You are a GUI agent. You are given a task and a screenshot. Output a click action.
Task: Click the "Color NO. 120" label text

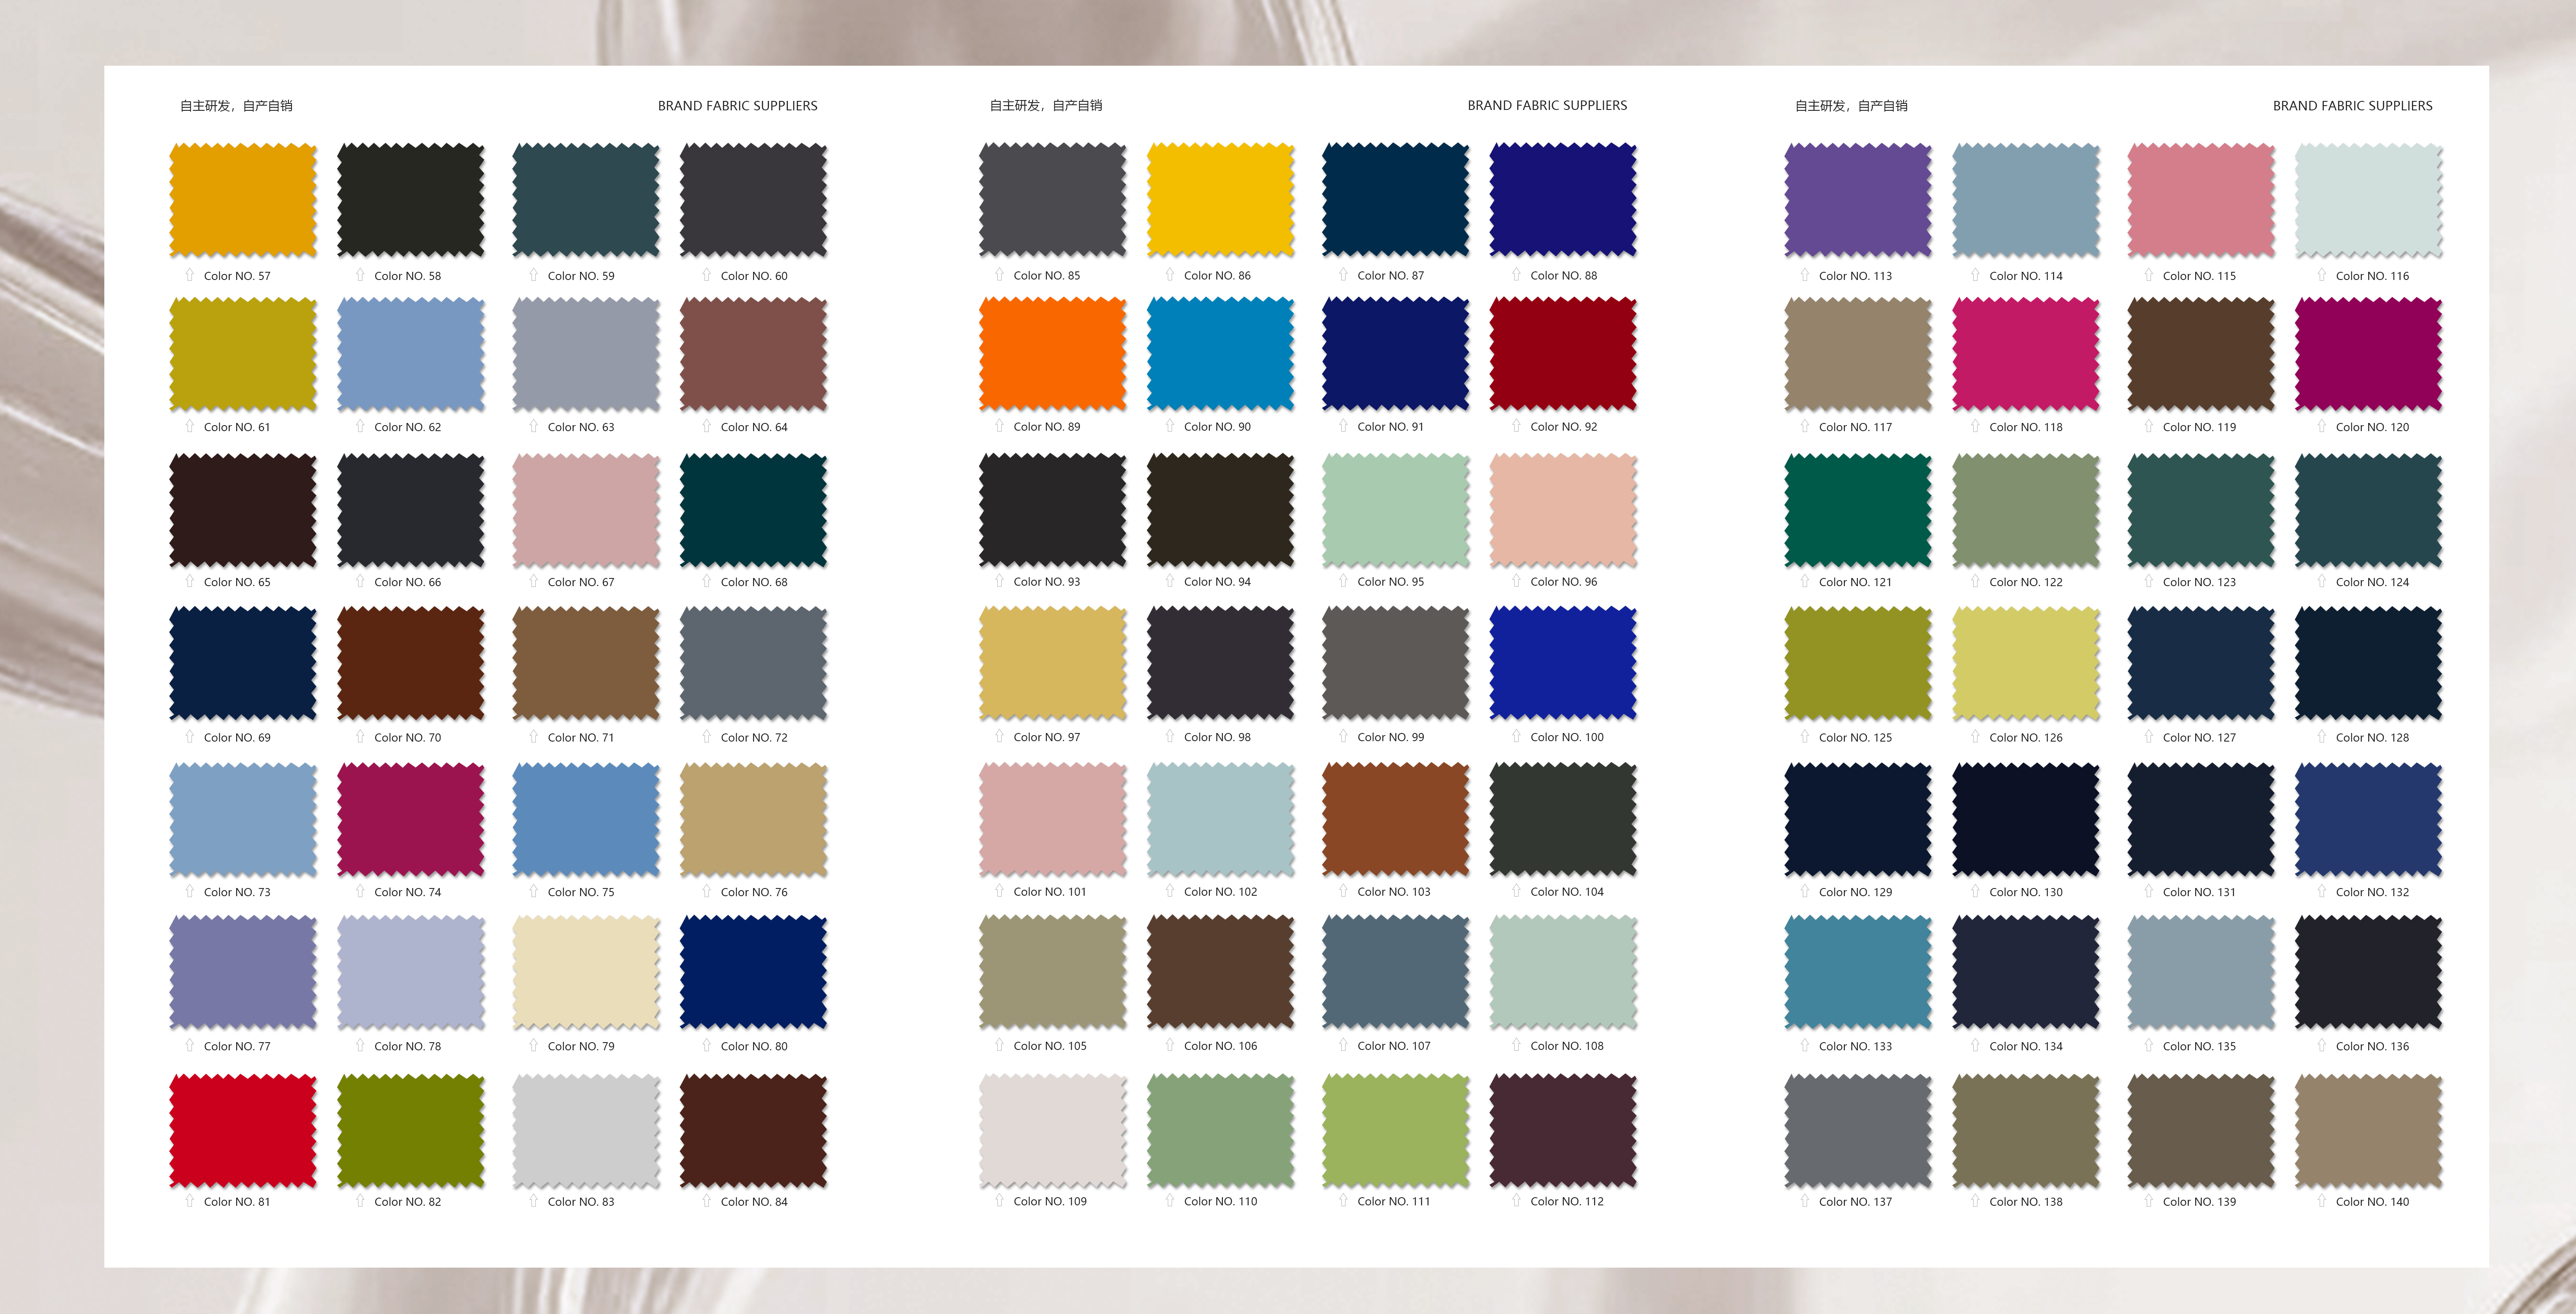click(2373, 427)
